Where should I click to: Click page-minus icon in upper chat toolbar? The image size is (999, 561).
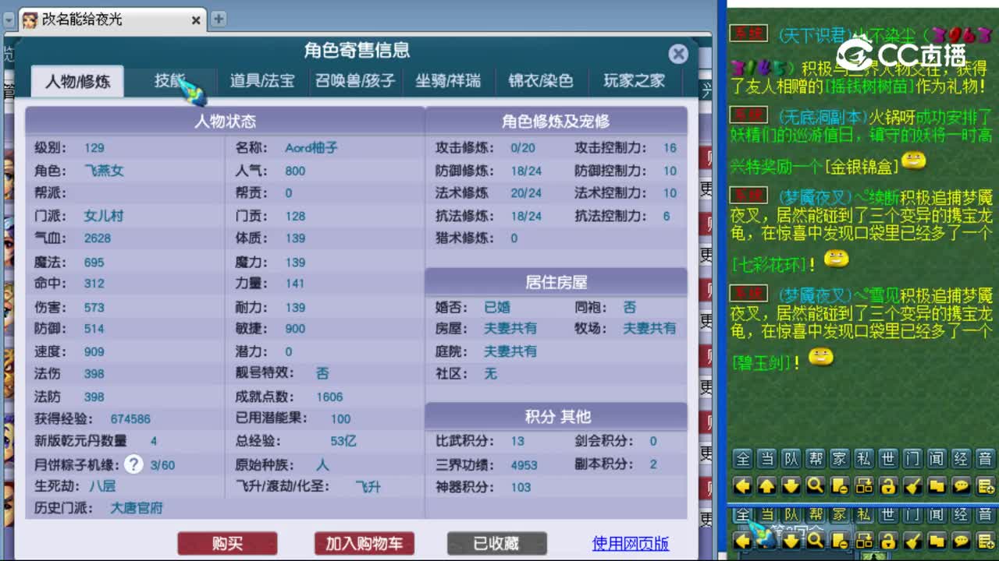coord(840,486)
